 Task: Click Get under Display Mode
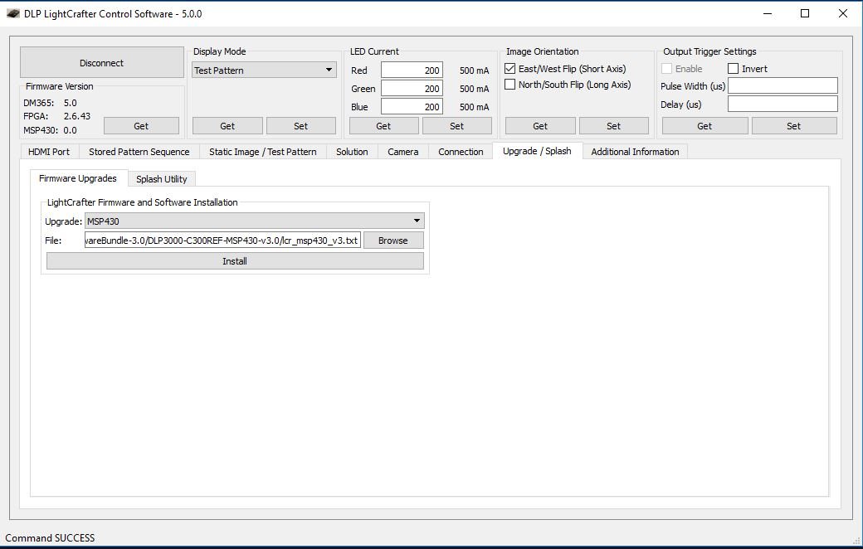[x=227, y=126]
